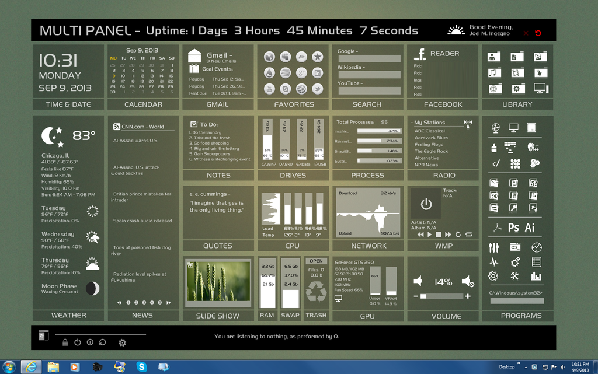Open the 'Al-Assad warns U.S.' headline
598x374 pixels.
pyautogui.click(x=135, y=141)
